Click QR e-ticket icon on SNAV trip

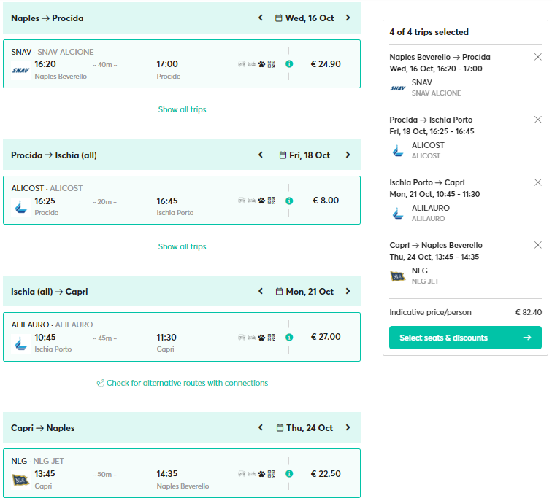(271, 64)
